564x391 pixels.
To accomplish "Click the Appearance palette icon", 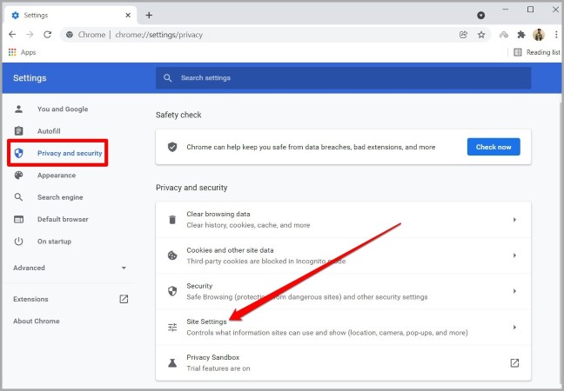I will point(18,176).
